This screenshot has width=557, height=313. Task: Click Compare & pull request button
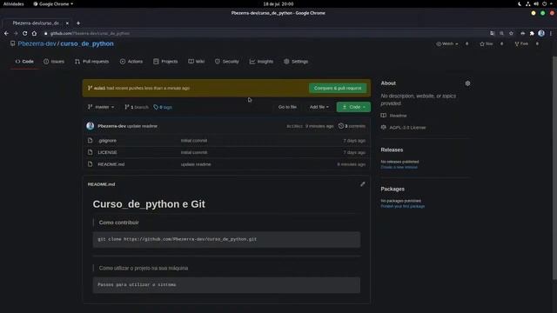(338, 88)
